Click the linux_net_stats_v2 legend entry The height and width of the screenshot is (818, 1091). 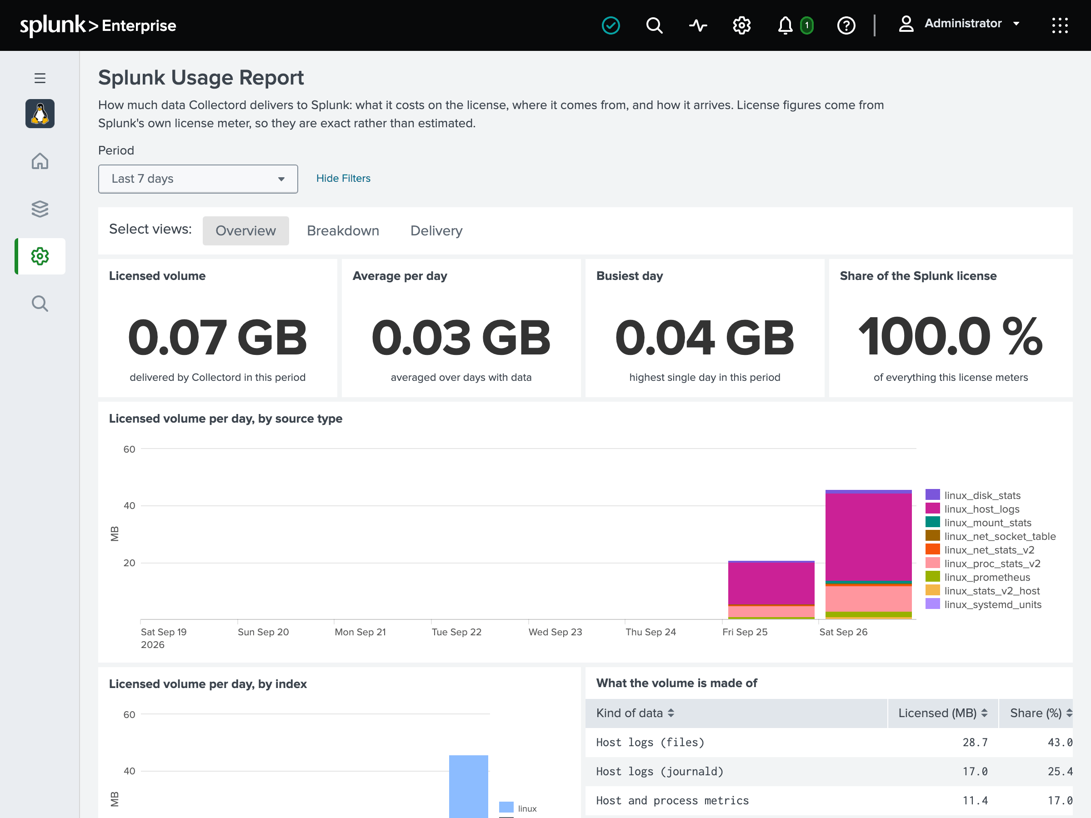pyautogui.click(x=980, y=550)
